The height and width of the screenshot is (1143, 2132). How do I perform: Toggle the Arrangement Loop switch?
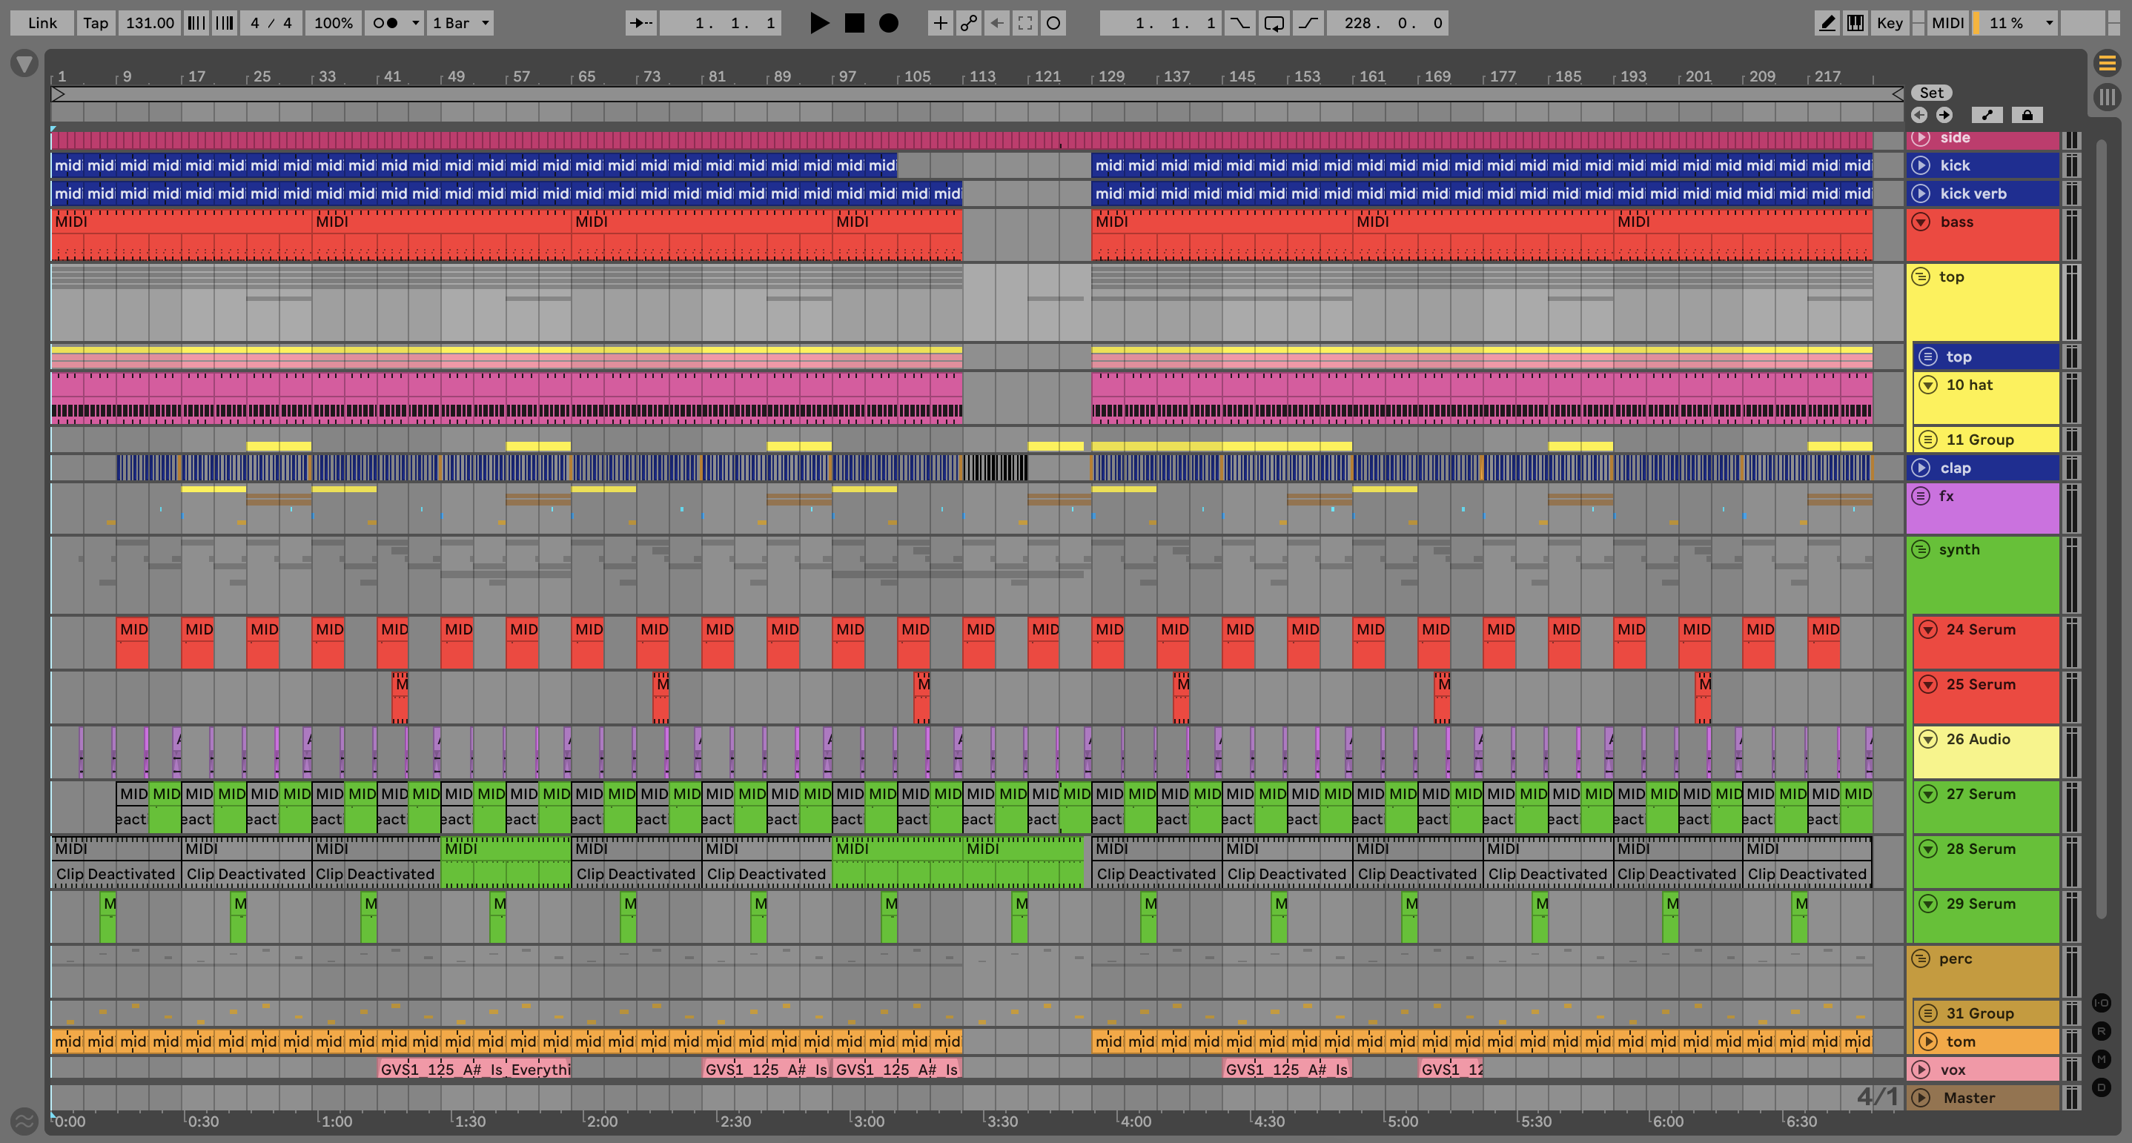(x=1274, y=23)
